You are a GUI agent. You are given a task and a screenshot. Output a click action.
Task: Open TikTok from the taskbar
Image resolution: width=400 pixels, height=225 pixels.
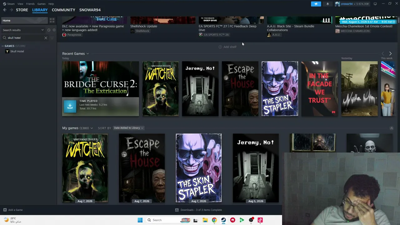pos(260,220)
